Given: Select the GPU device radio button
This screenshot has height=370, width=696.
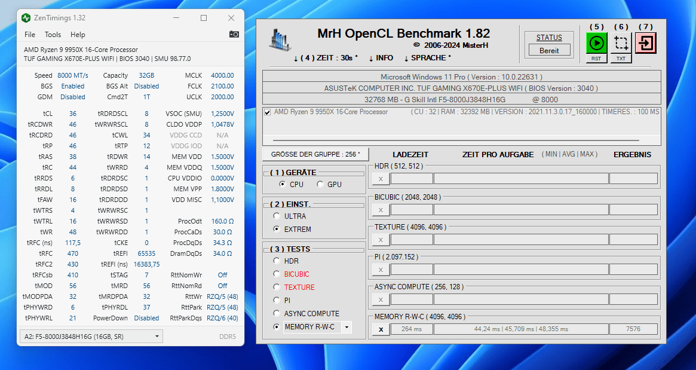Looking at the screenshot, I should pyautogui.click(x=320, y=184).
